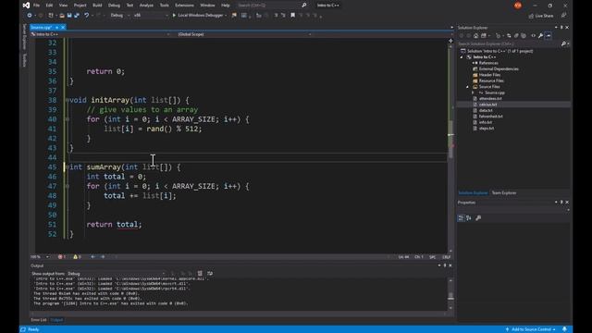The width and height of the screenshot is (592, 333).
Task: Open the Global Scope dropdown
Action: click(244, 34)
